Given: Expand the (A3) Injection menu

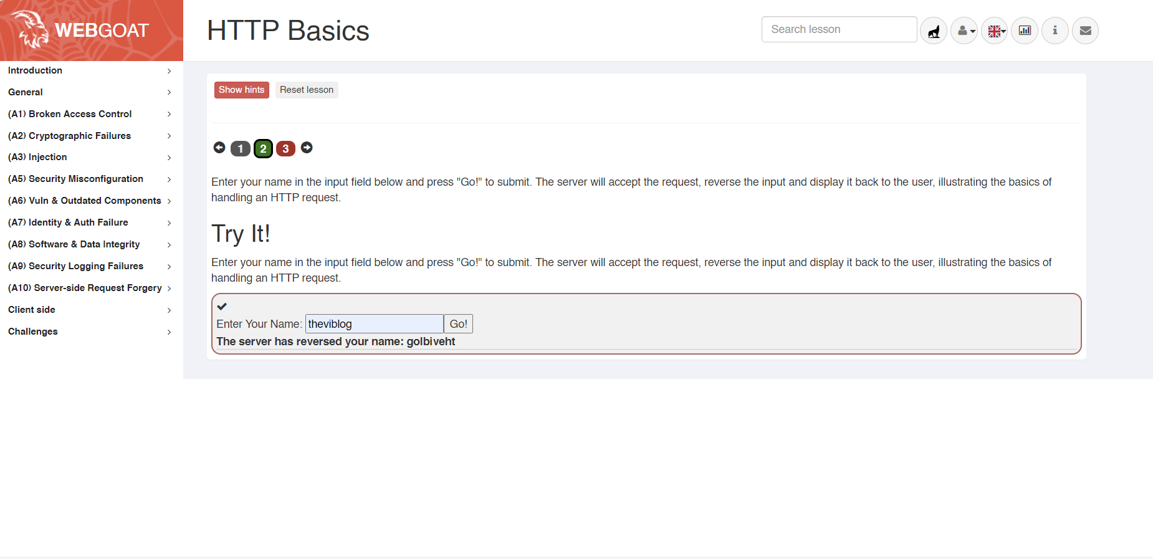Looking at the screenshot, I should point(89,157).
